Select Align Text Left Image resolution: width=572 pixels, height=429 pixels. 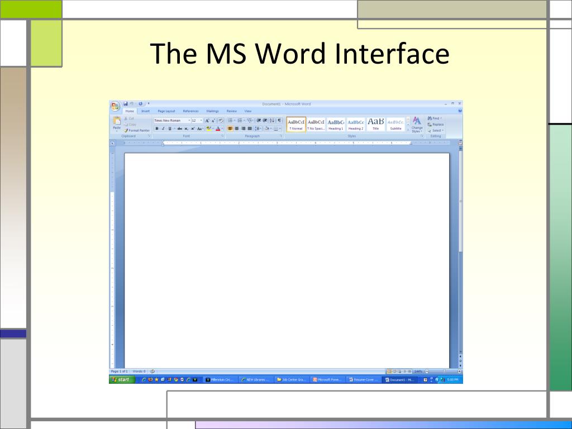[230, 128]
